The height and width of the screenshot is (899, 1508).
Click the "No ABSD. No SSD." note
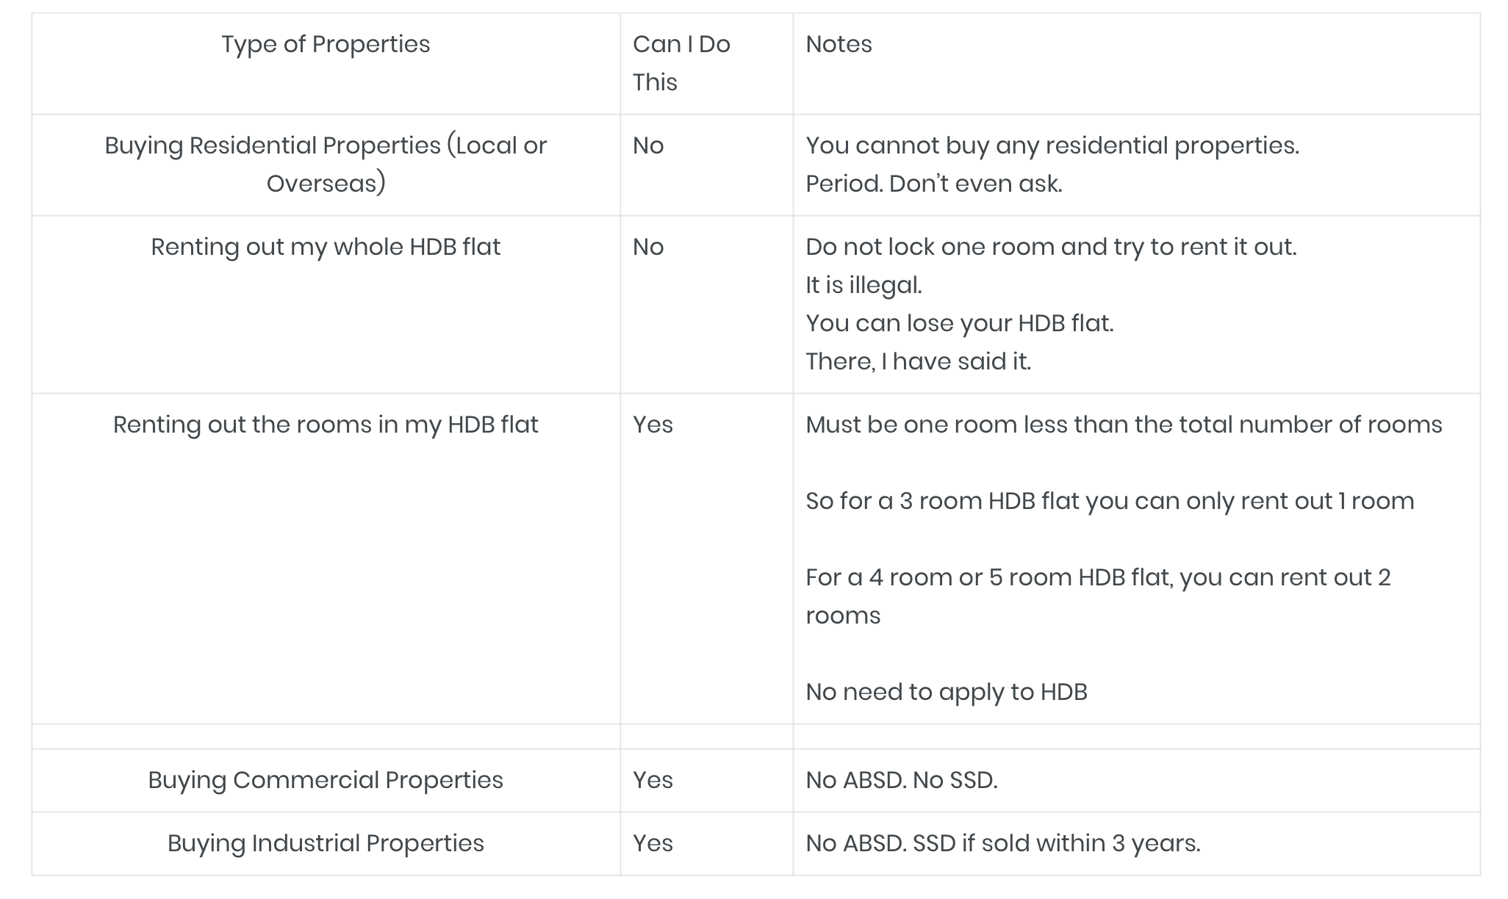tap(901, 781)
